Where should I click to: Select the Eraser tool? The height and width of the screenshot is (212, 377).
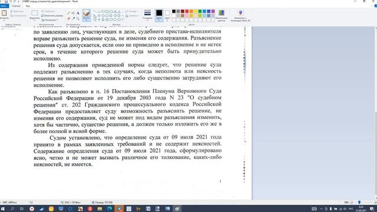point(69,18)
